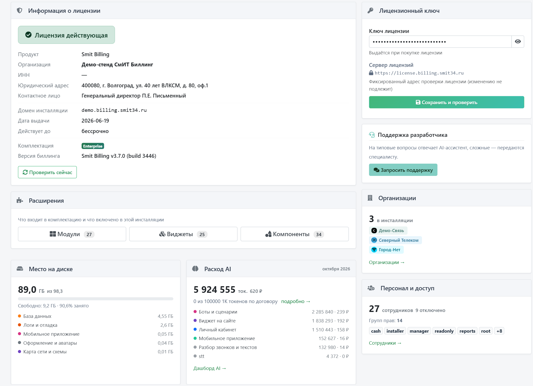Click the Логи и отладка row

[x=95, y=325]
